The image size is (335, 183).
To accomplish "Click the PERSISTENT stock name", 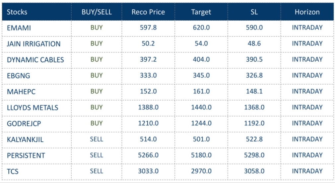I will [x=26, y=155].
